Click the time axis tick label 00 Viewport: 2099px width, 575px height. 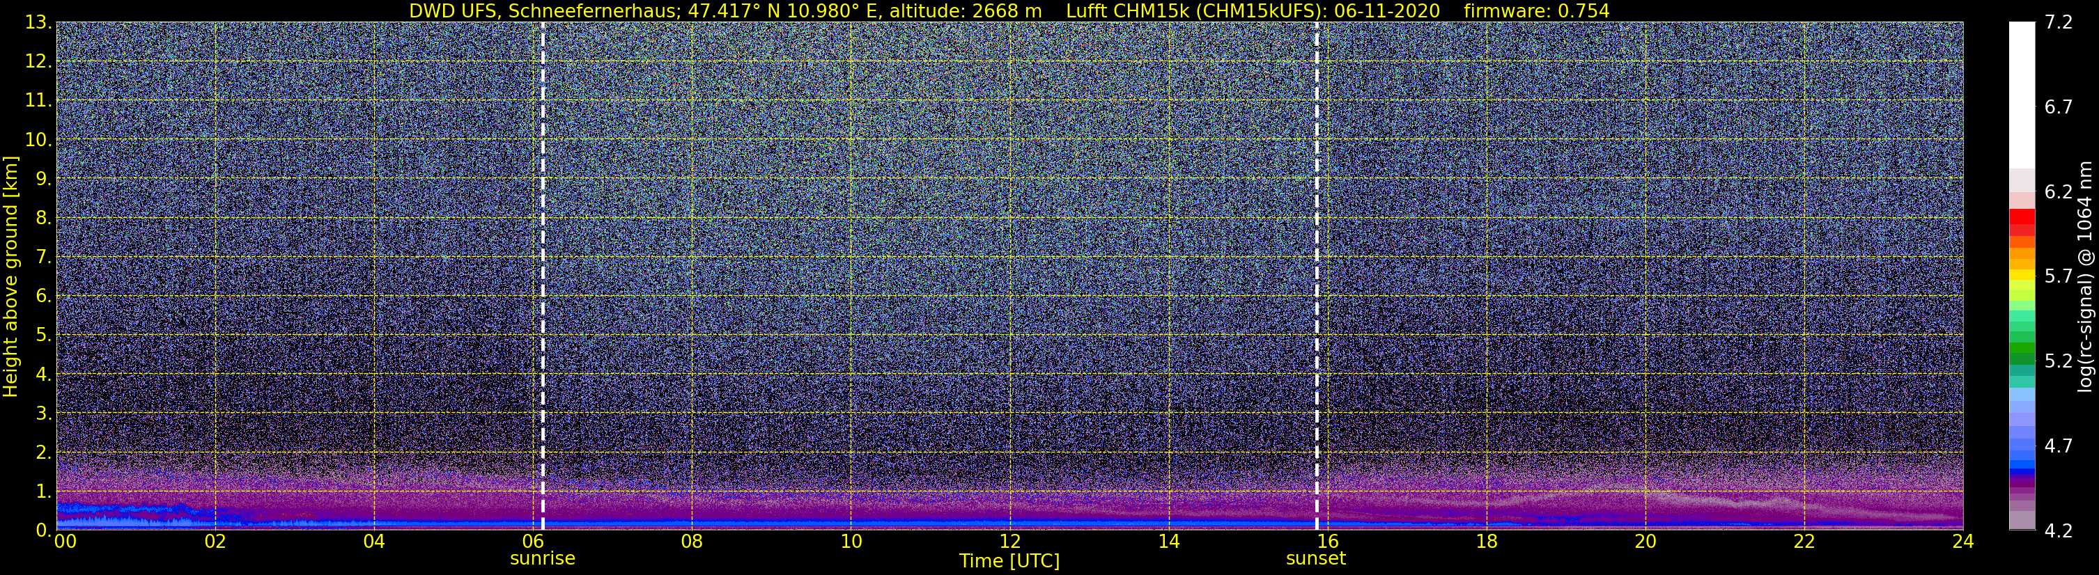pos(64,542)
